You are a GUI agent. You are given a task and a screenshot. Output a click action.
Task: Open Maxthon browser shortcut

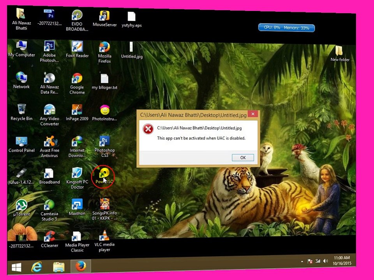click(77, 207)
